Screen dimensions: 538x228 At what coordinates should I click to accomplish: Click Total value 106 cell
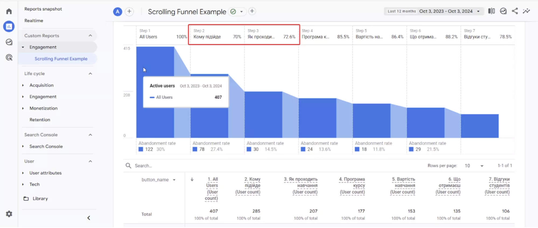[506, 211]
